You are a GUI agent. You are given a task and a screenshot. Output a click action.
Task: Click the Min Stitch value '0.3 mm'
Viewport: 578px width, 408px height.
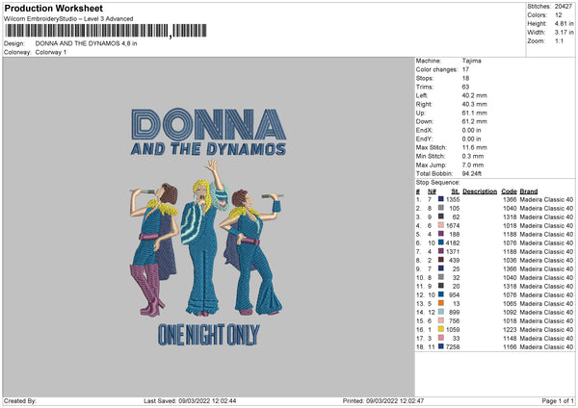click(x=473, y=156)
